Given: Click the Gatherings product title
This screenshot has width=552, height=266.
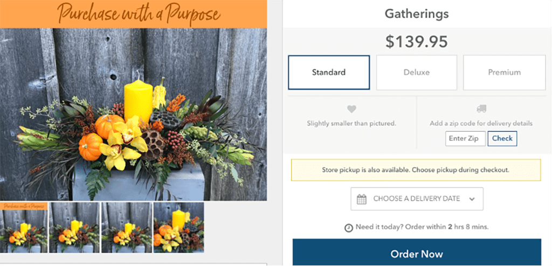Looking at the screenshot, I should click(416, 13).
